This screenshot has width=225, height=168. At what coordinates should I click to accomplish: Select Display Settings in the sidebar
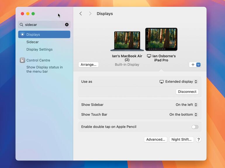pyautogui.click(x=39, y=49)
